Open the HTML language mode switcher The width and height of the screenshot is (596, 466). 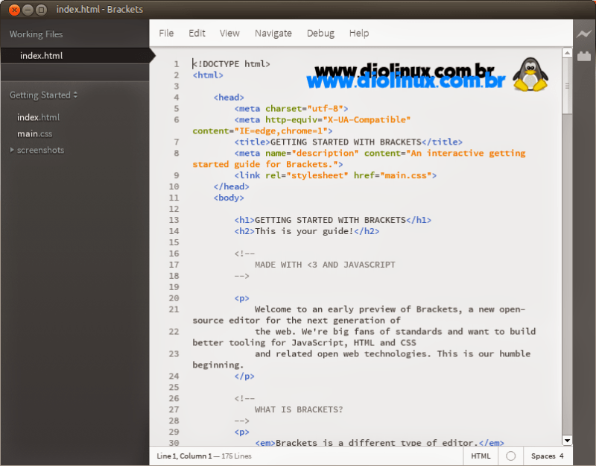(x=481, y=456)
